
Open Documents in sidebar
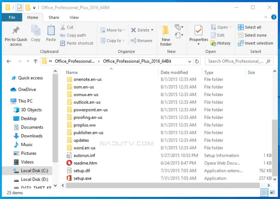pos(28,127)
